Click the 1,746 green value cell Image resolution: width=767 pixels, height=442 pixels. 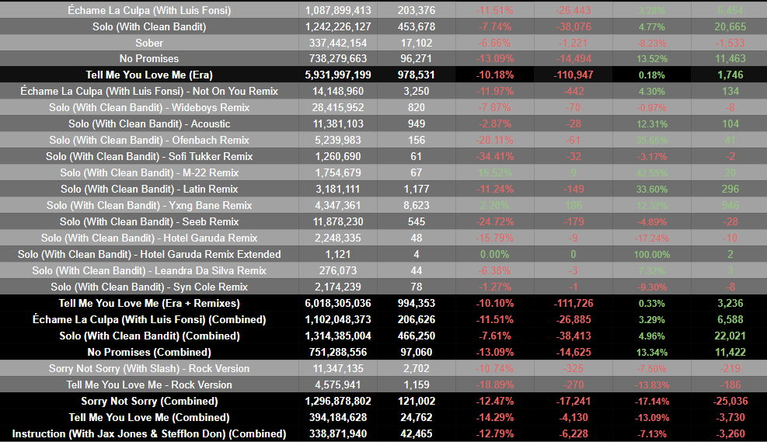pyautogui.click(x=730, y=75)
